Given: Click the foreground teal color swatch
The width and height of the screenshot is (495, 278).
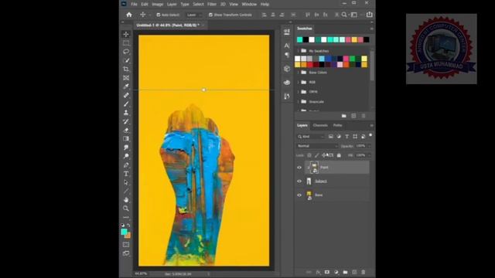Looking at the screenshot, I should coord(124,232).
